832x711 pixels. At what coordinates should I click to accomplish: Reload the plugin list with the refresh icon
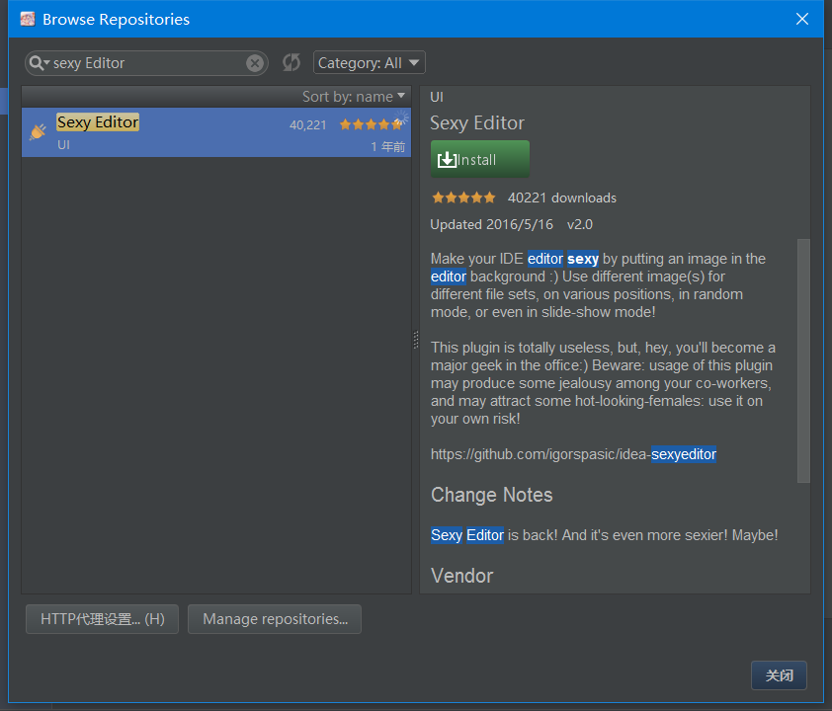coord(291,62)
